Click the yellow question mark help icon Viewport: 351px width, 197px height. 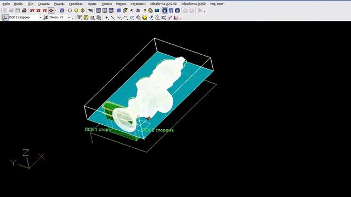(145, 10)
